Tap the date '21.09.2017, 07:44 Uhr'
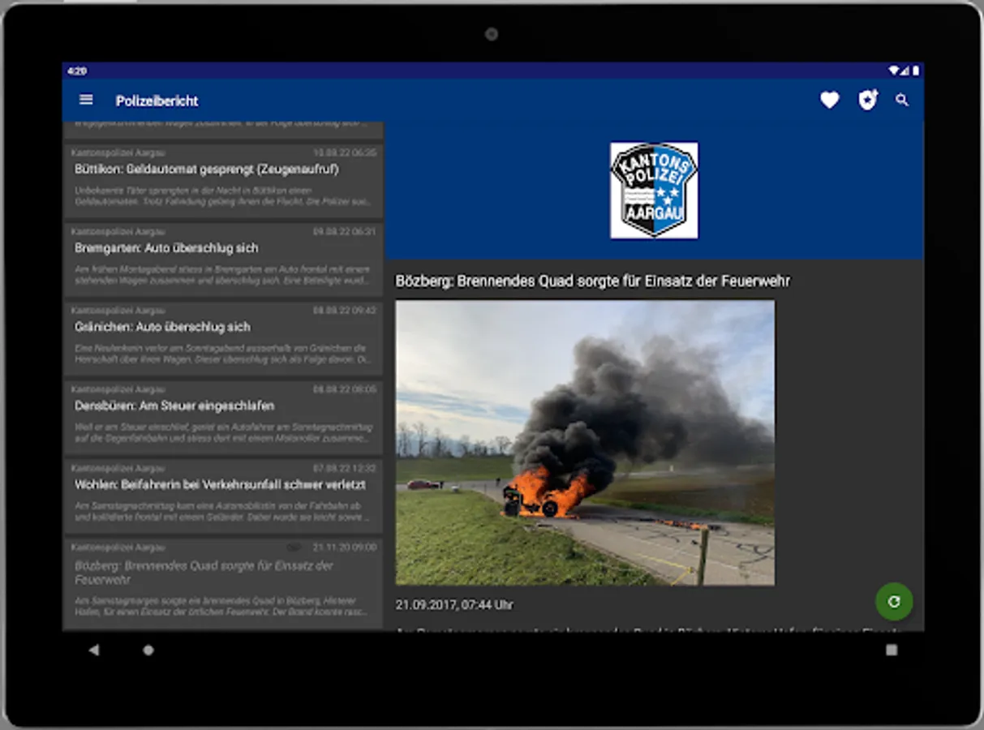Screen dimensions: 984x730 454,605
